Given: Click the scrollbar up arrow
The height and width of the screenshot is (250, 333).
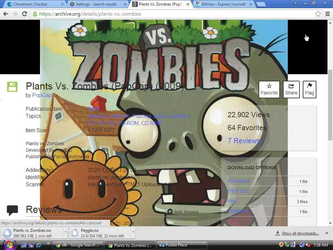Looking at the screenshot, I should coord(330,22).
